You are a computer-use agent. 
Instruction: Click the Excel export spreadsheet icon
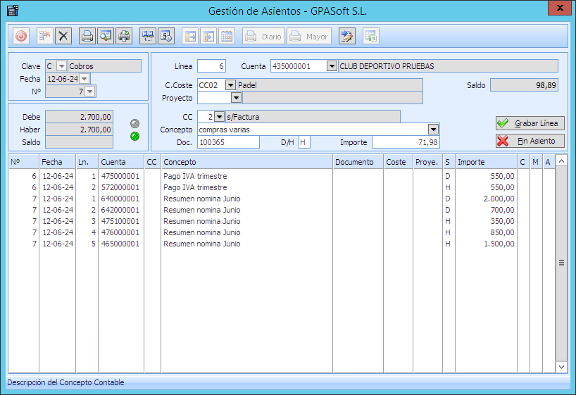[371, 36]
